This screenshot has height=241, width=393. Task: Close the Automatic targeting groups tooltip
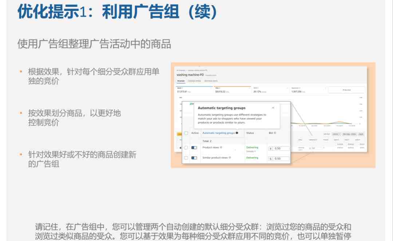[273, 108]
